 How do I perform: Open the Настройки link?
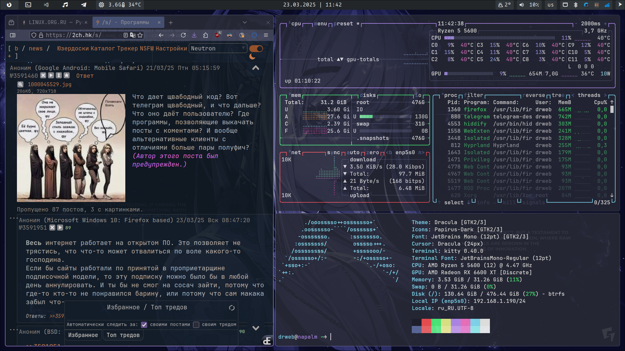171,48
